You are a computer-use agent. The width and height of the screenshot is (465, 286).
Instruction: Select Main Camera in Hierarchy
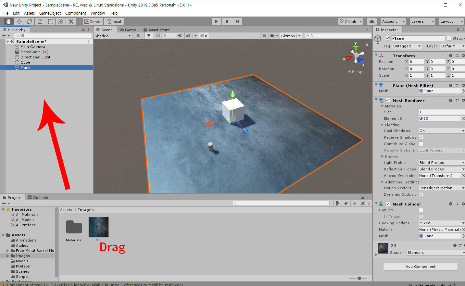point(32,47)
